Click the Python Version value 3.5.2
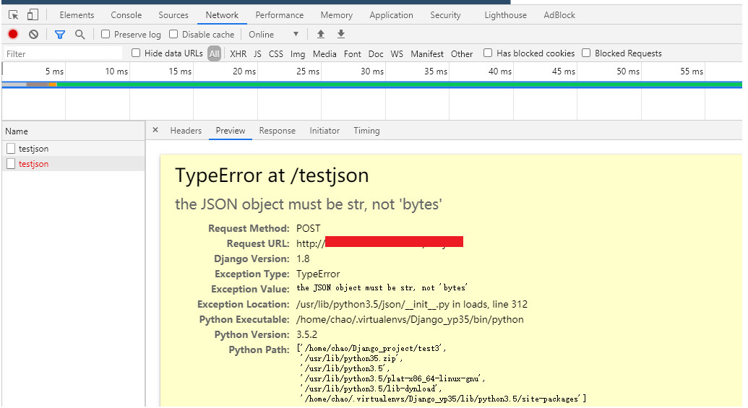Image resolution: width=748 pixels, height=408 pixels. coord(306,334)
